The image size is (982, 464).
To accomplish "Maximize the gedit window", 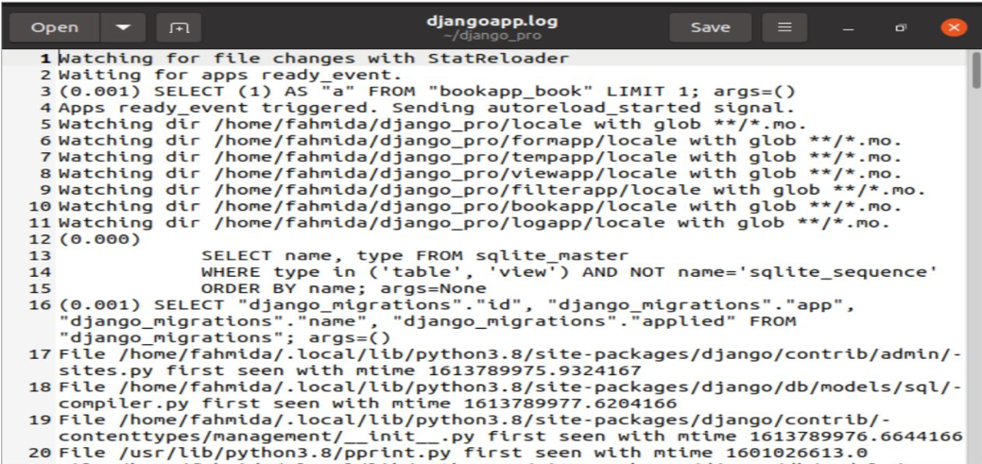I will (x=901, y=28).
